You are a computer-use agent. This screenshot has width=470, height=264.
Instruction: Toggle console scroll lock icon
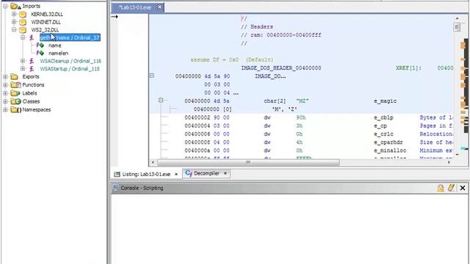point(441,188)
